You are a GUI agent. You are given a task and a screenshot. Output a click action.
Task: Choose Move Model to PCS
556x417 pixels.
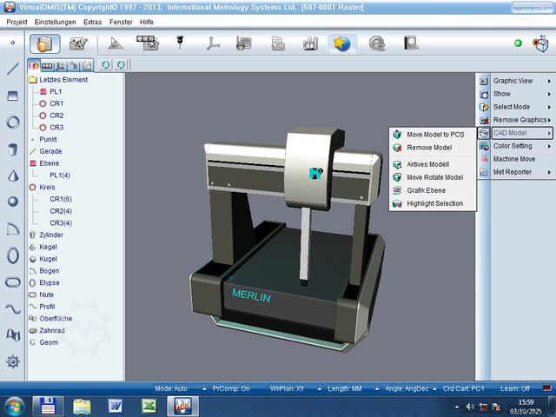(433, 135)
